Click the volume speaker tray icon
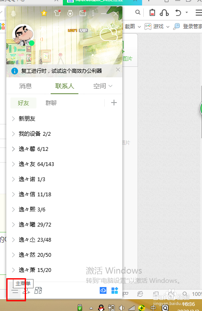The image size is (202, 311). click(x=122, y=308)
